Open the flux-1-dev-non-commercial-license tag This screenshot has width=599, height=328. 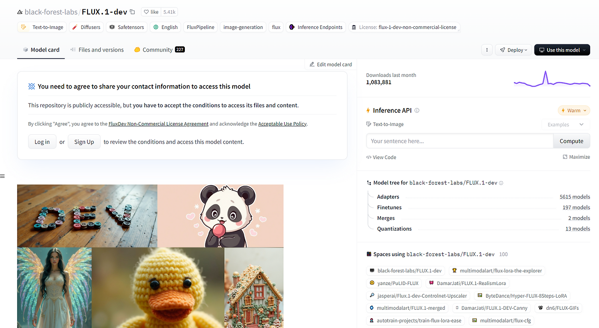[404, 27]
